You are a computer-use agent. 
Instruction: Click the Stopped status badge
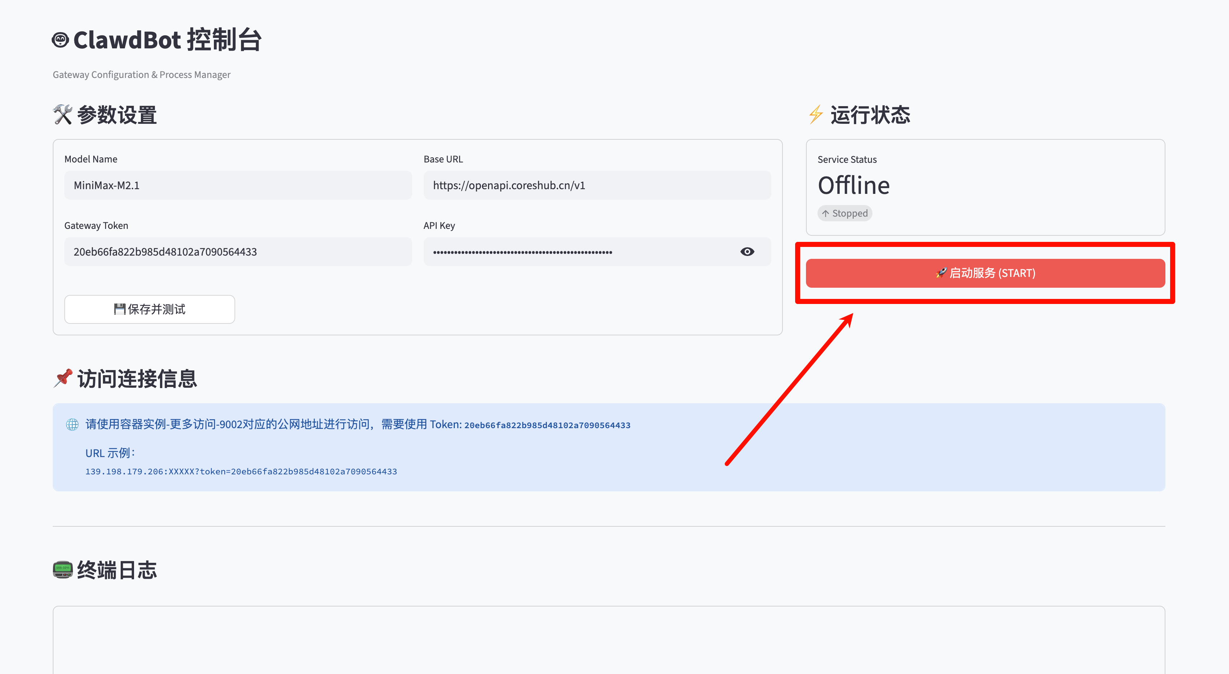[x=845, y=213]
